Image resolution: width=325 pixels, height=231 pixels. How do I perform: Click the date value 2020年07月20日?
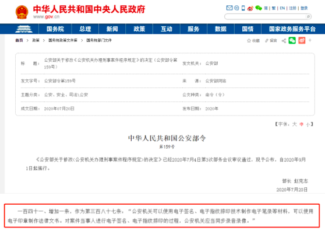tap(59, 108)
